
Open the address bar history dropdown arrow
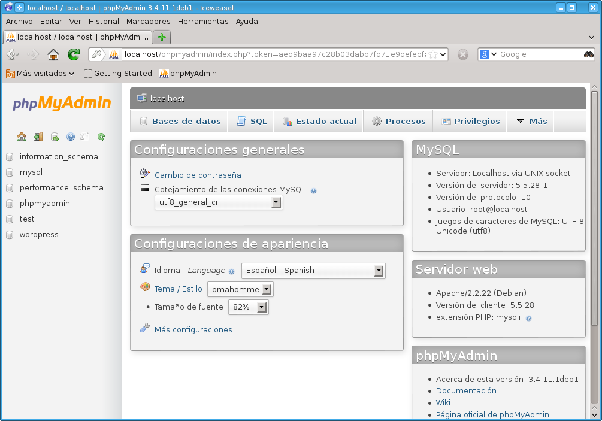click(443, 54)
